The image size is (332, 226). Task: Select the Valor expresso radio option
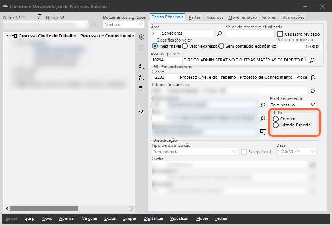click(x=185, y=46)
